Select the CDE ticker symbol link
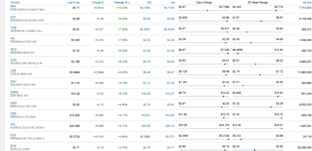The height and width of the screenshot is (151, 312). pyautogui.click(x=13, y=71)
